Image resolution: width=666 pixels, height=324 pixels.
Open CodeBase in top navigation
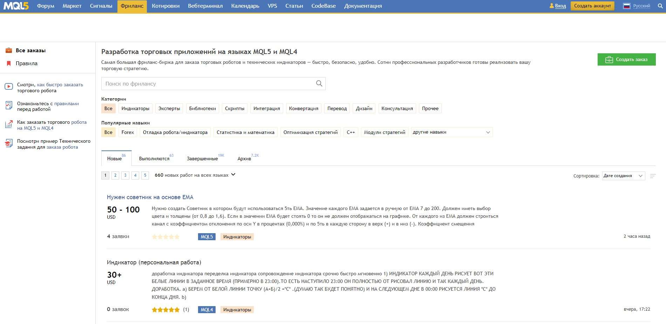coord(324,6)
